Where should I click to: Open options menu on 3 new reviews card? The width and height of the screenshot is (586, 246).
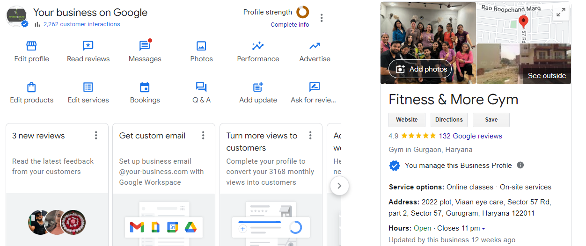pos(96,136)
